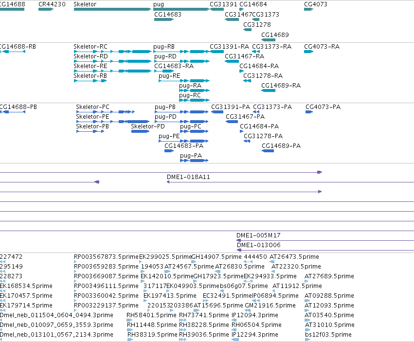Click the CG14689-RA transcript label
This screenshot has width=414, height=342.
(281, 86)
